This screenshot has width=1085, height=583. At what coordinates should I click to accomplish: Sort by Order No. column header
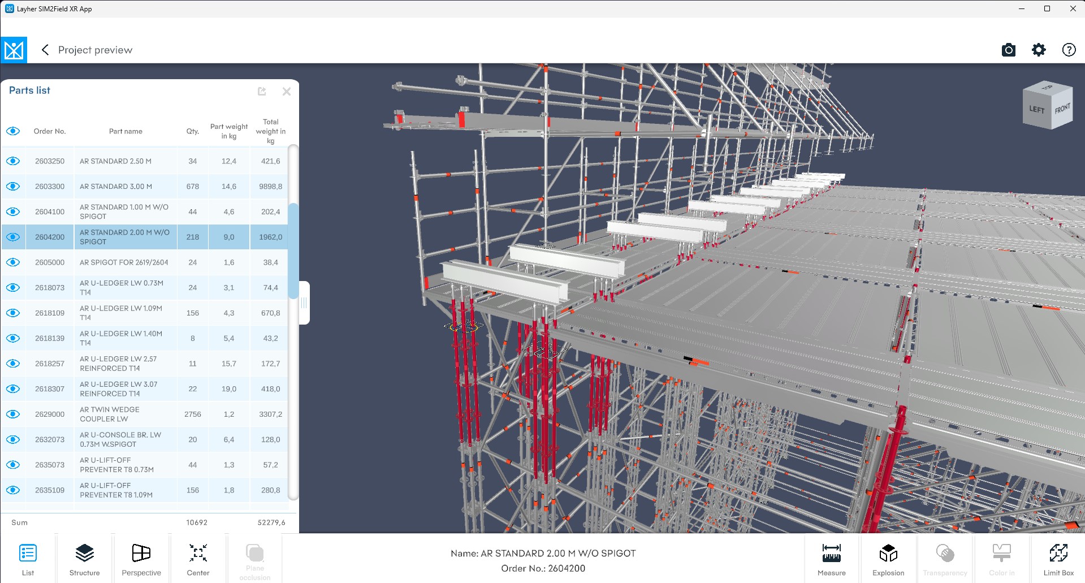pyautogui.click(x=50, y=131)
